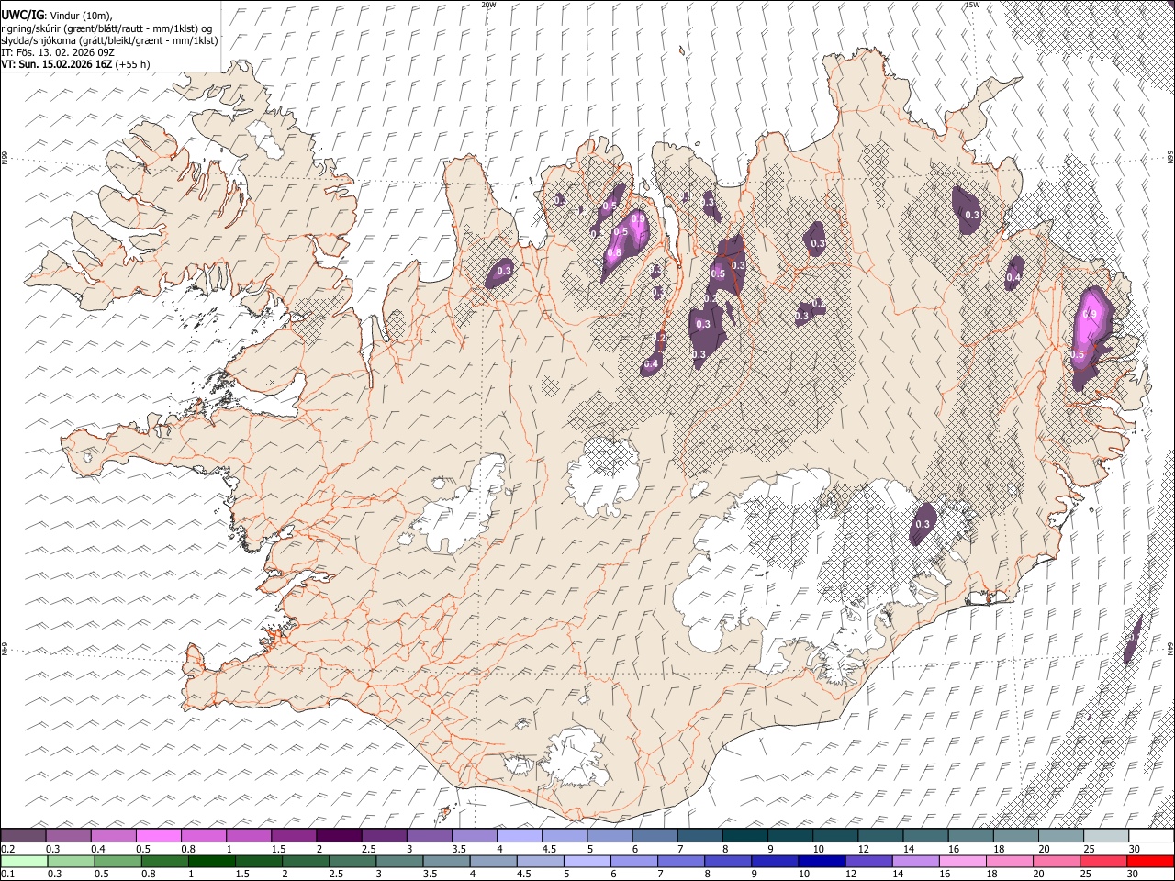Click the '15W' longitude label
This screenshot has height=881, width=1175.
coord(972,5)
